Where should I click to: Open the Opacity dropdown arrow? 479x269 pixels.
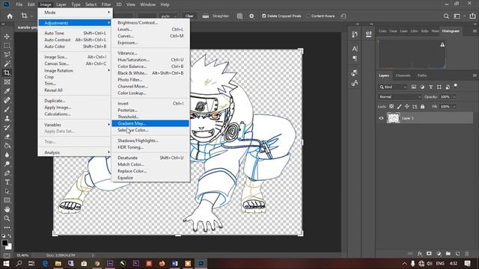pos(454,96)
